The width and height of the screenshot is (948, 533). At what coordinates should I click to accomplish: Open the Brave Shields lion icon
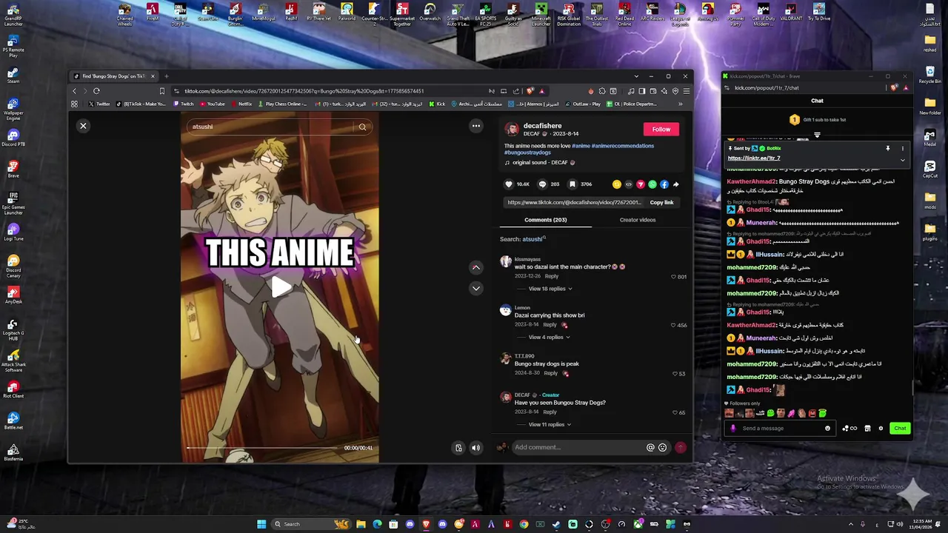tap(530, 91)
